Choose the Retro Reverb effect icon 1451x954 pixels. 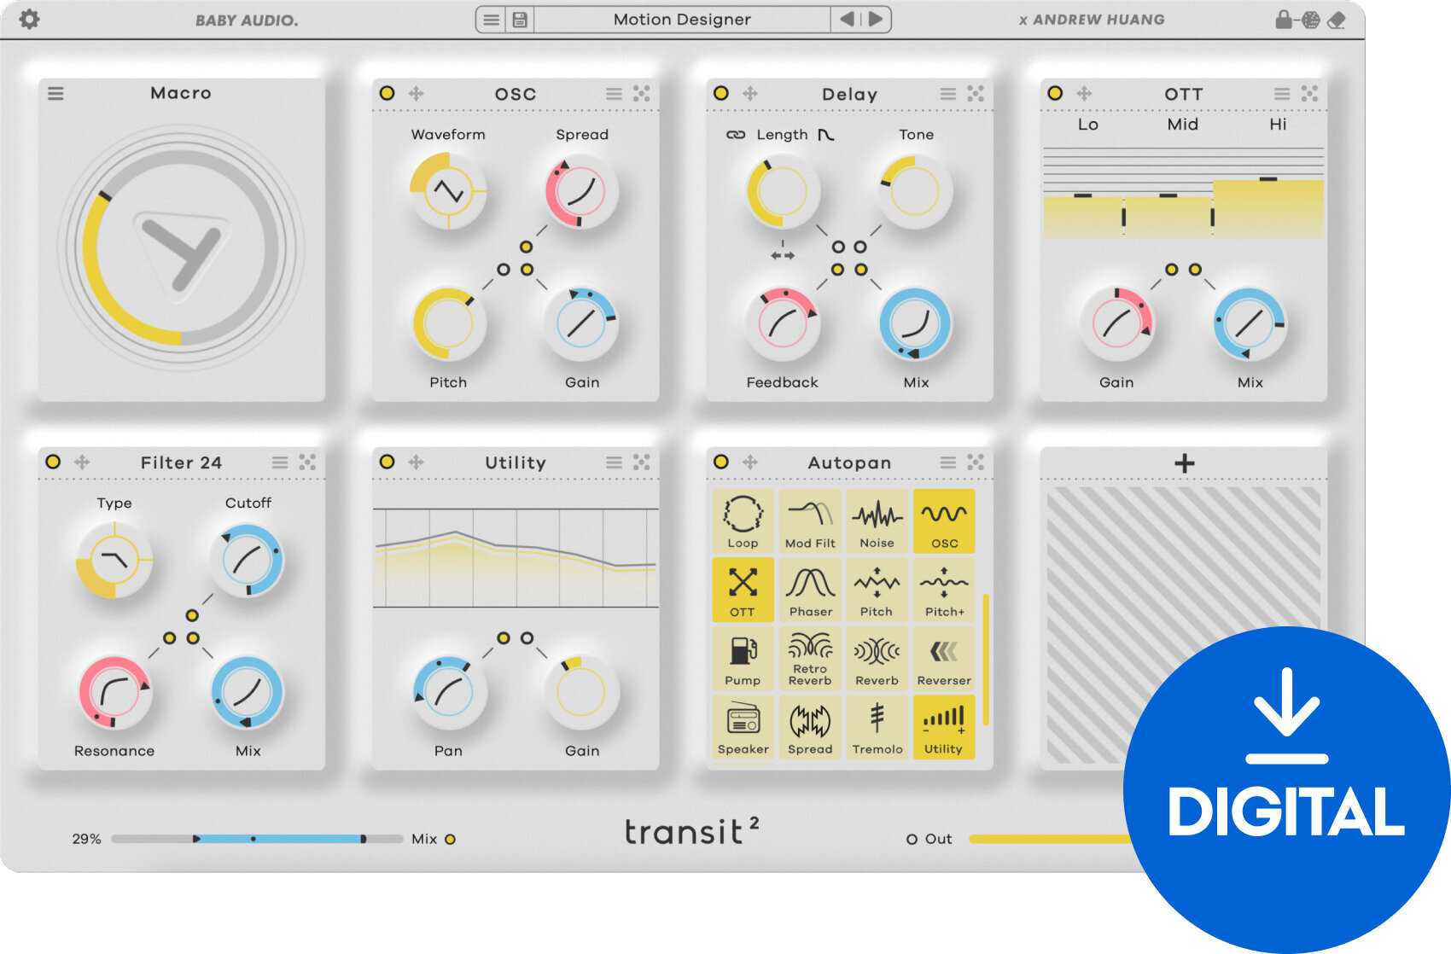tap(810, 656)
